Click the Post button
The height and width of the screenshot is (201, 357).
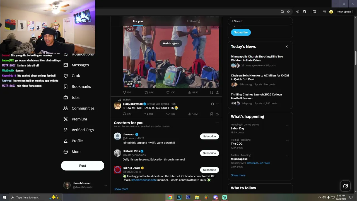click(83, 166)
